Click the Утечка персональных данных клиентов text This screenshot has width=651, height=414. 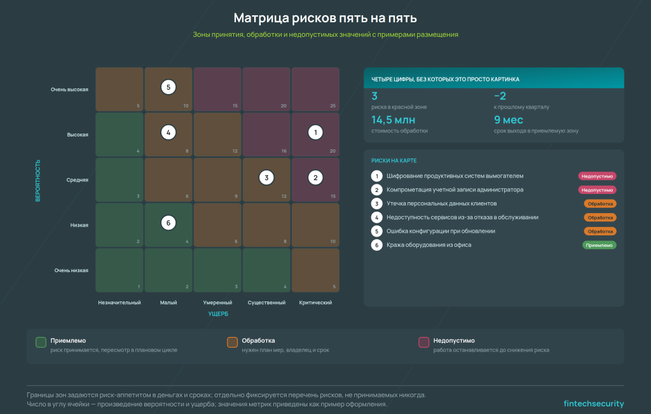(x=441, y=204)
